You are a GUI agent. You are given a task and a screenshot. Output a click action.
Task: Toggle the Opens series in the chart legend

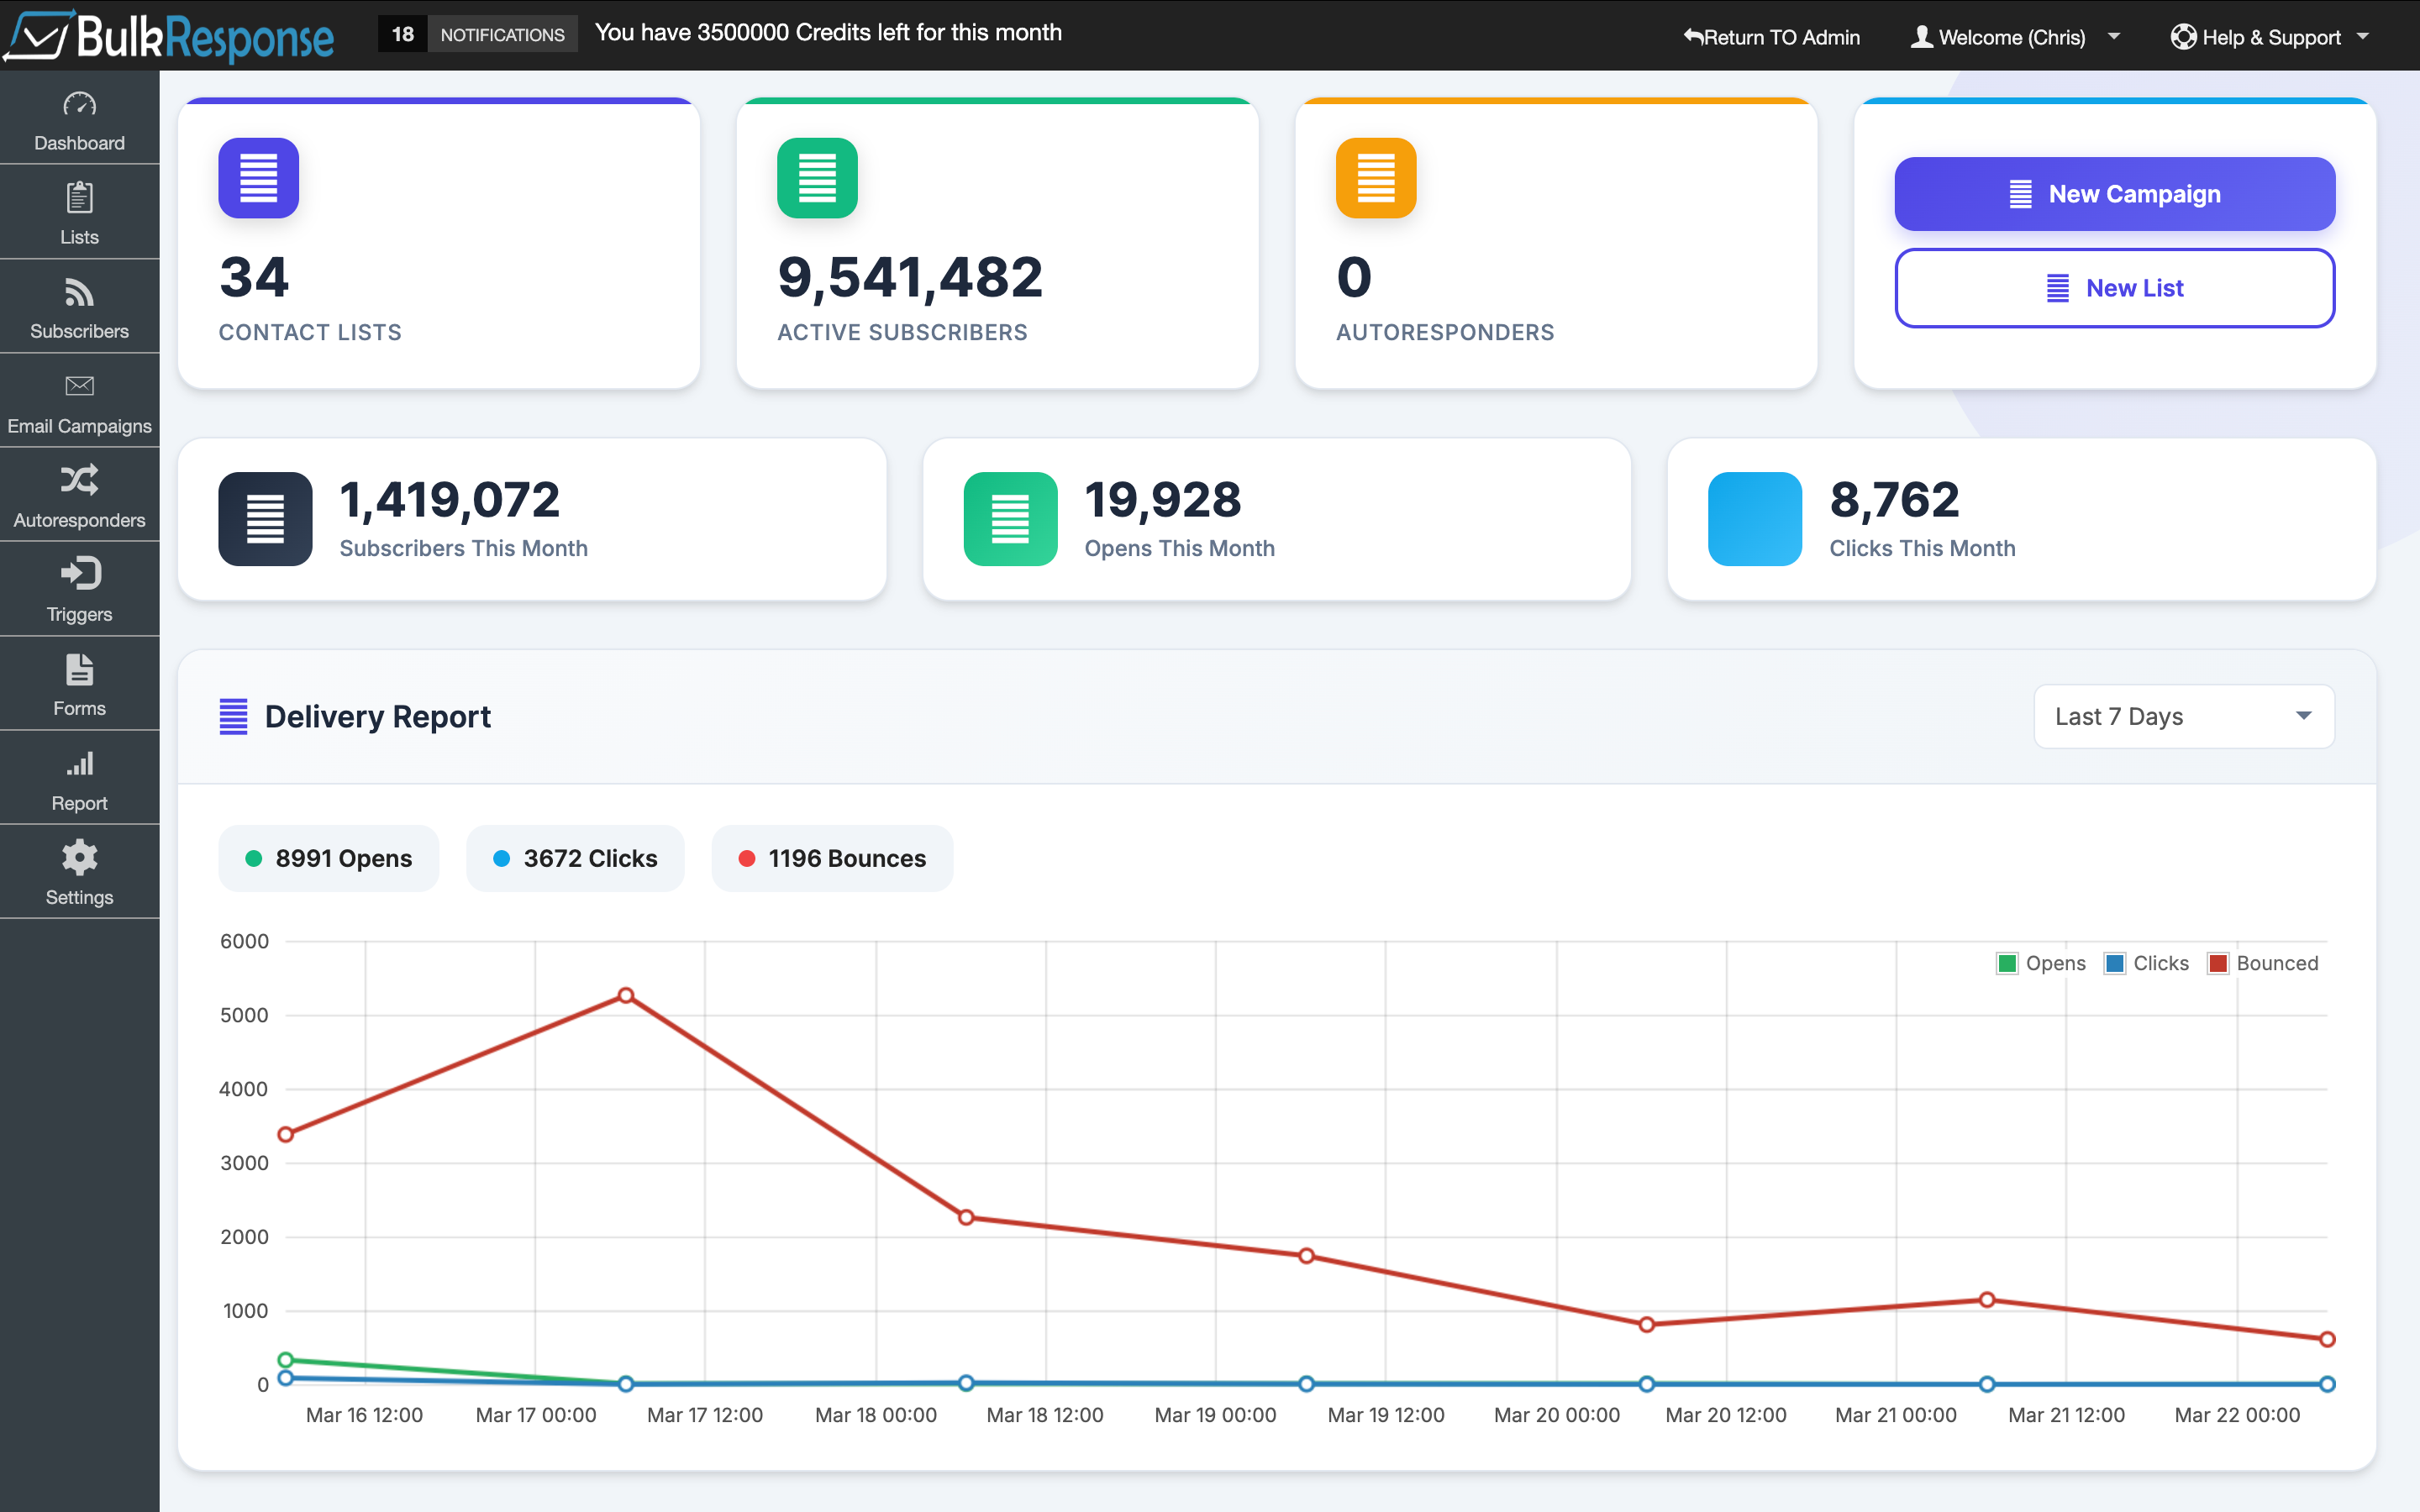click(x=2042, y=962)
